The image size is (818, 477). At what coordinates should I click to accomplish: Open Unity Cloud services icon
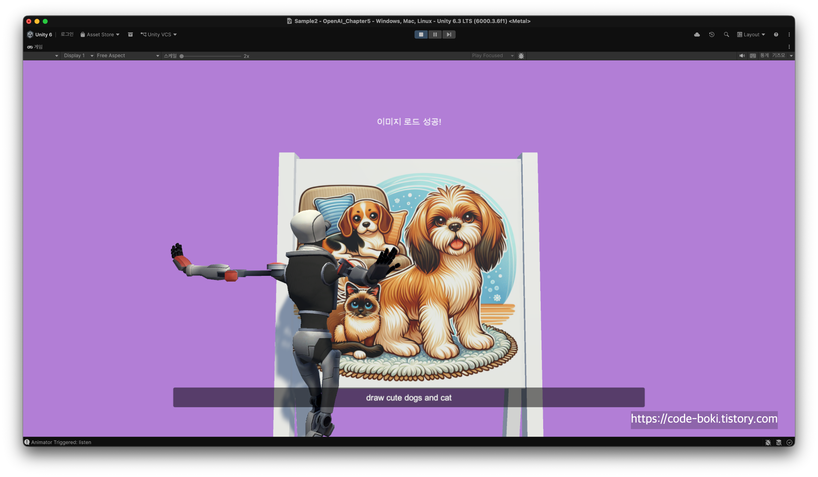(x=697, y=34)
